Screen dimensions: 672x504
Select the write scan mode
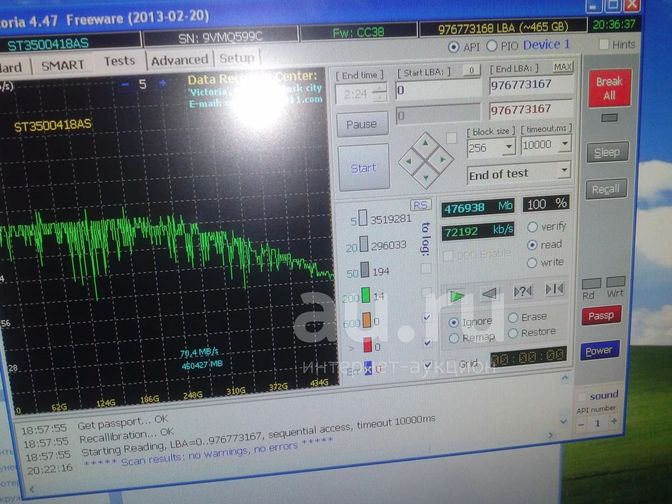click(532, 263)
